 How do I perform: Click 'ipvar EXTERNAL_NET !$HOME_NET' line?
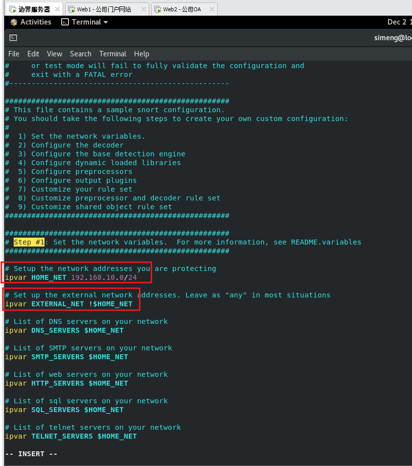[69, 304]
